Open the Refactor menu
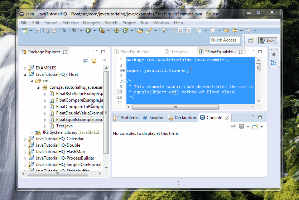The width and height of the screenshot is (299, 200). point(70,23)
